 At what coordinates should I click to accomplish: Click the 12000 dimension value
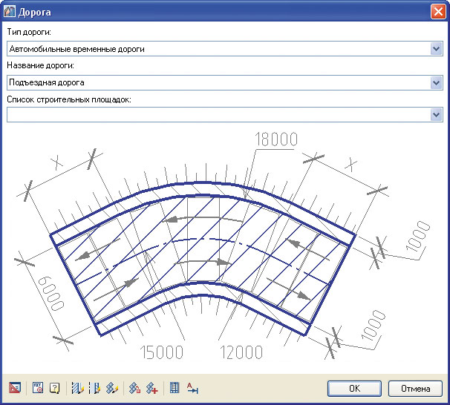tap(241, 352)
